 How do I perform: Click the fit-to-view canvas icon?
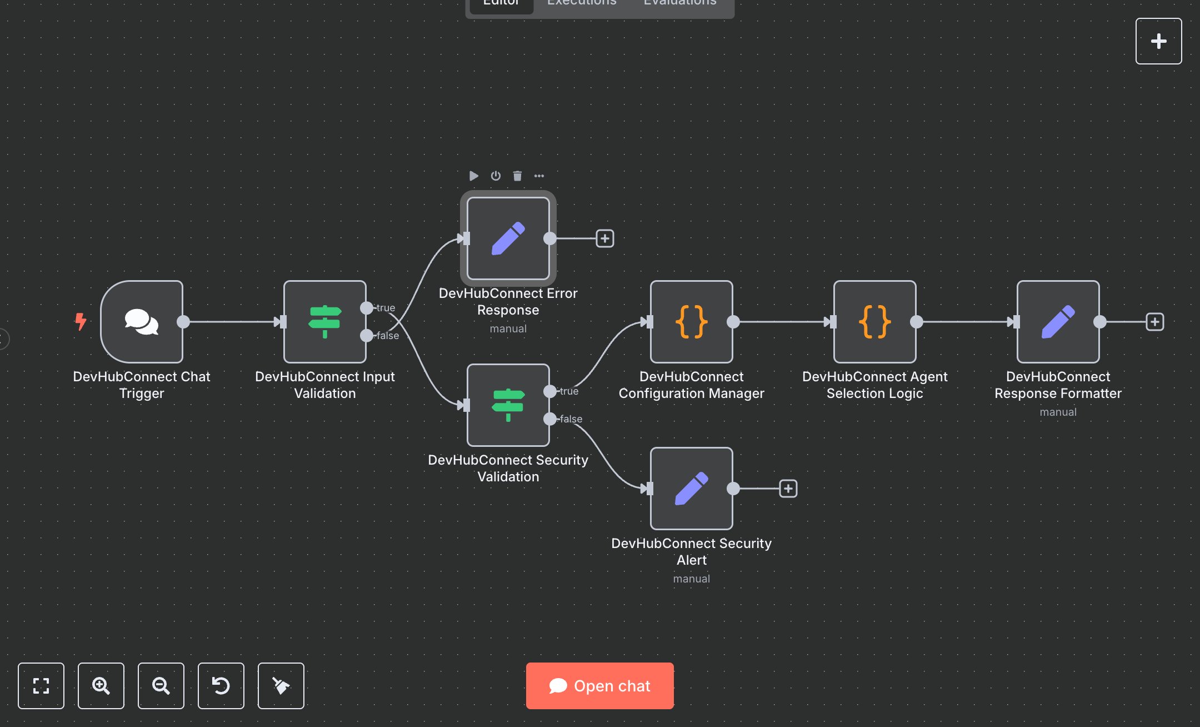coord(41,686)
